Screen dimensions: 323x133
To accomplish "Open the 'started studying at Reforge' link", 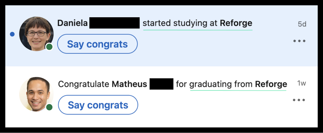I will [x=198, y=23].
